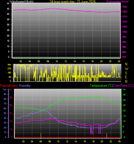Click the compass letter "E" beside direction graph
134x144 pixels.
[x=126, y=77]
